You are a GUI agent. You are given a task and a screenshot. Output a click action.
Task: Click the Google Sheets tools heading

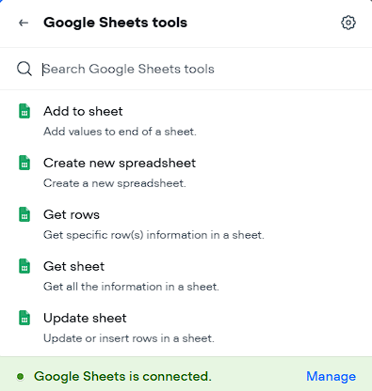click(115, 23)
